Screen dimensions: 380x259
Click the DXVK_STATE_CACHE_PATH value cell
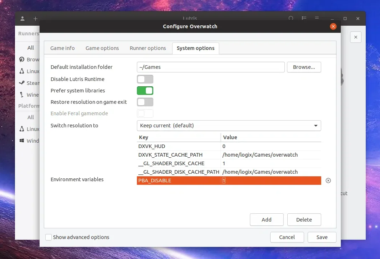tap(271, 155)
